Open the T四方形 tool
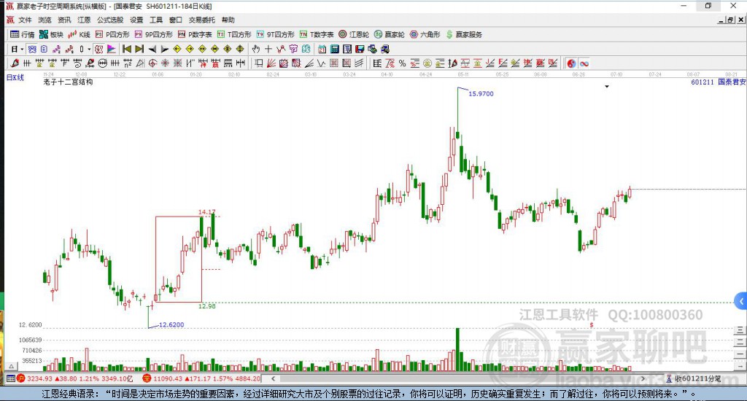 pyautogui.click(x=234, y=34)
